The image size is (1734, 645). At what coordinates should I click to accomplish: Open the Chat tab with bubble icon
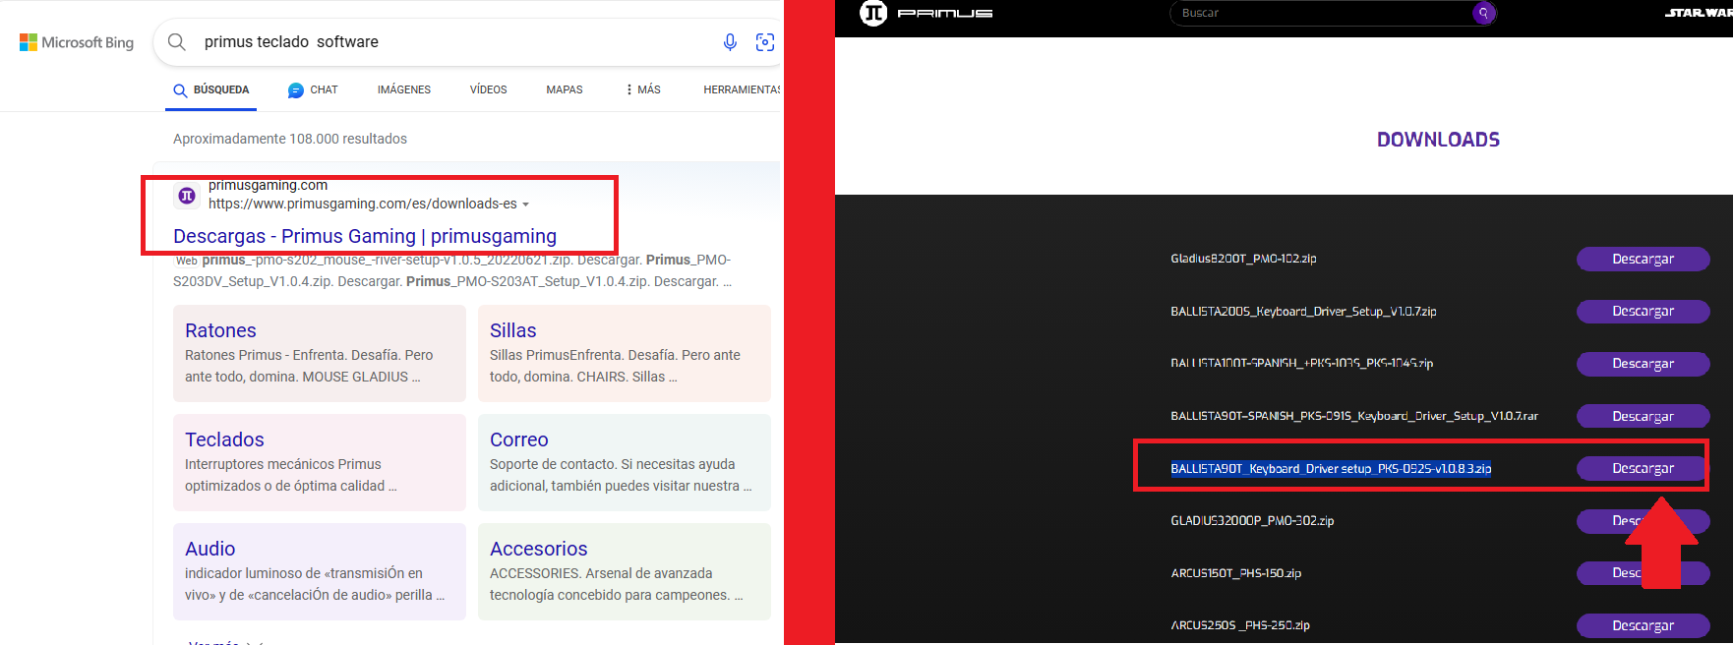[x=313, y=89]
